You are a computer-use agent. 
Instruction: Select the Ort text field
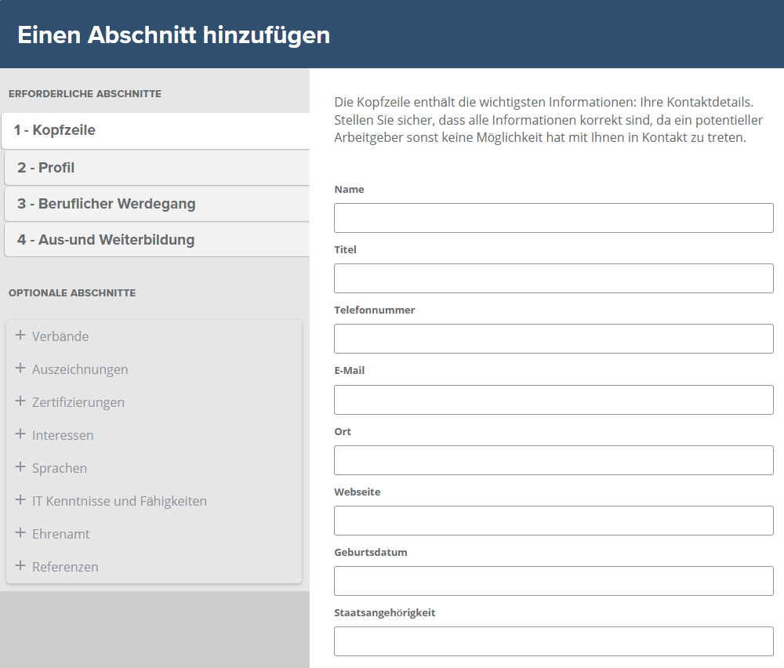point(554,460)
